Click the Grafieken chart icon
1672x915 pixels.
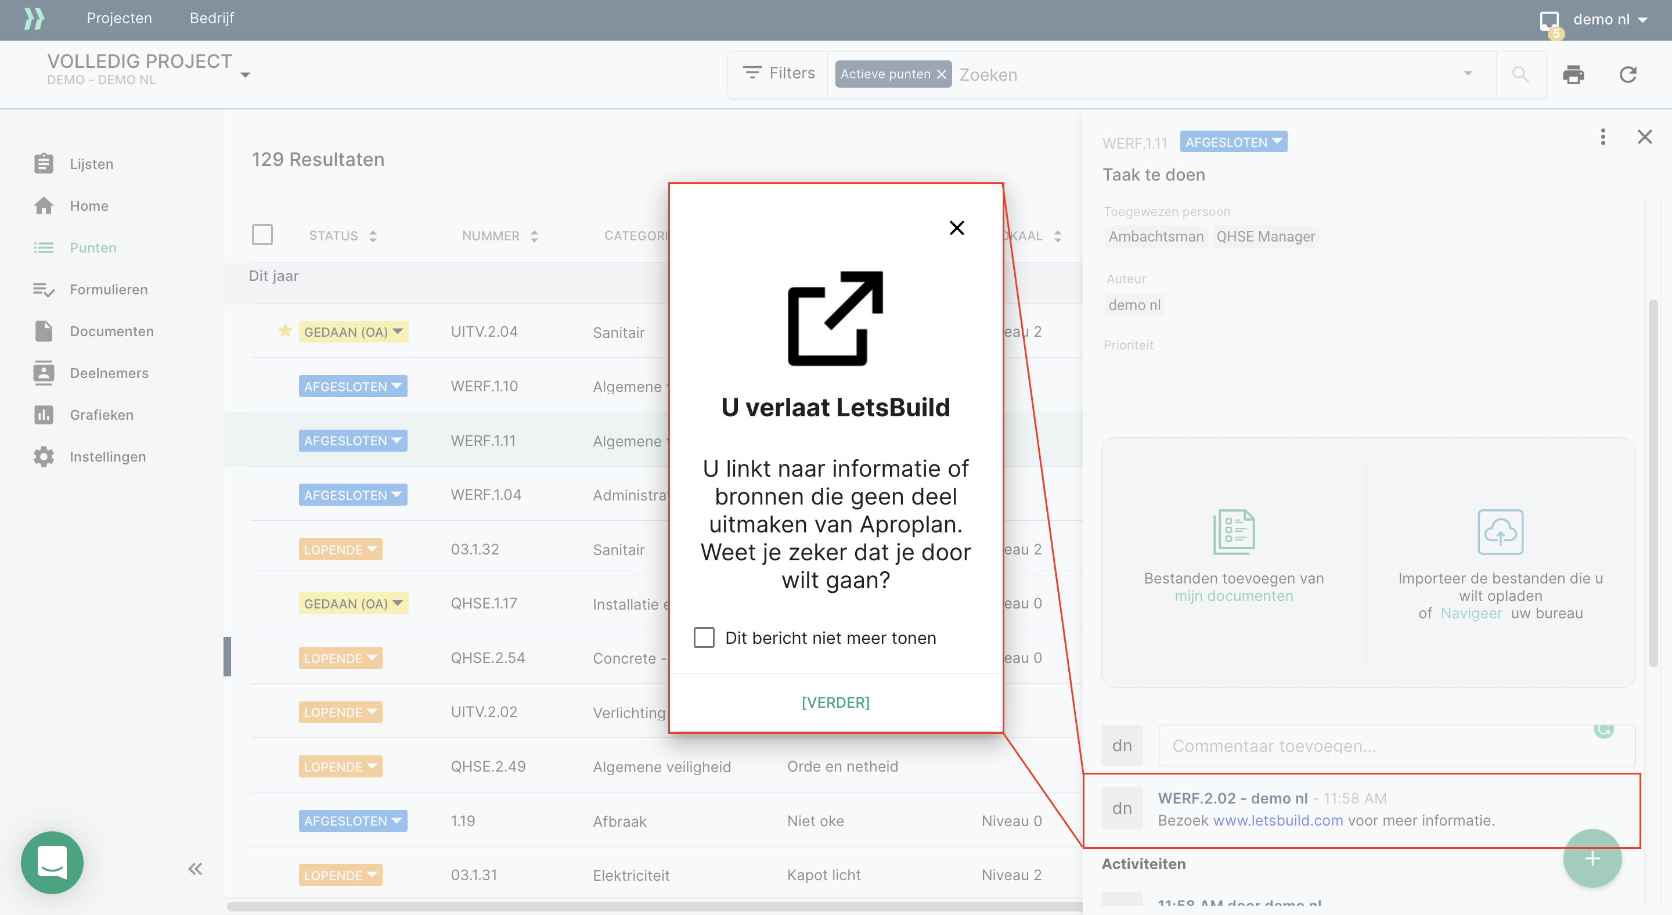pos(44,415)
